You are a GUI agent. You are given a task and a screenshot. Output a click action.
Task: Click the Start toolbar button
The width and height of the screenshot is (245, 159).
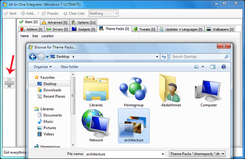click(10, 13)
